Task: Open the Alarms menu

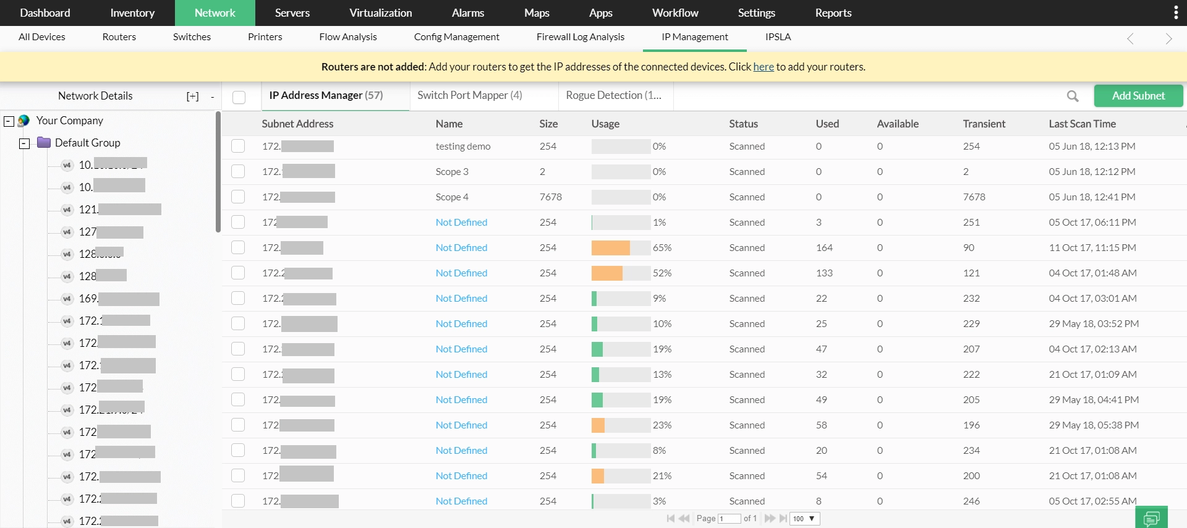Action: coord(468,13)
